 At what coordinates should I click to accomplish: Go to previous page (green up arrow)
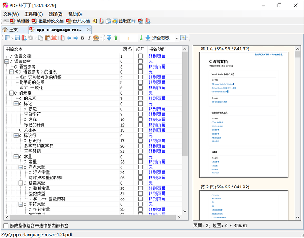pyautogui.click(x=116, y=38)
